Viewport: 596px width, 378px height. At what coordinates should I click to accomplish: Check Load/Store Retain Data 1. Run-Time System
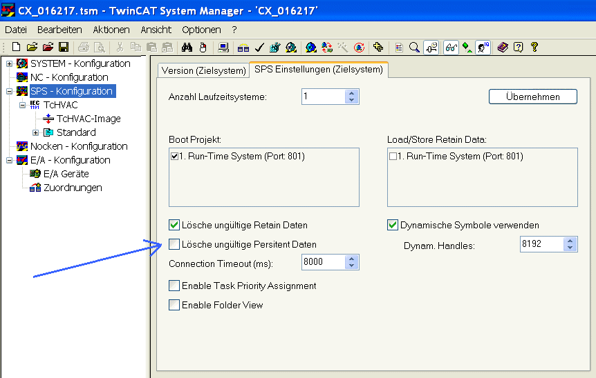pos(393,156)
